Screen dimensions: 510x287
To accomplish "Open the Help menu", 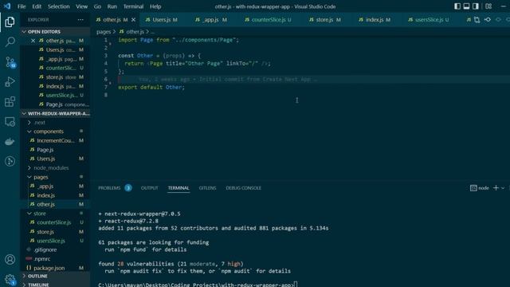I will (x=155, y=6).
